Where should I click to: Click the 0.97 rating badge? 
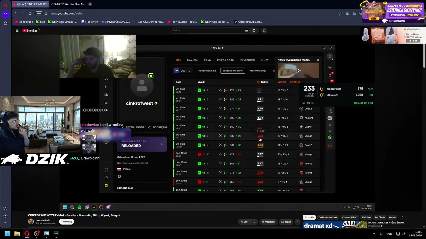pyautogui.click(x=260, y=154)
